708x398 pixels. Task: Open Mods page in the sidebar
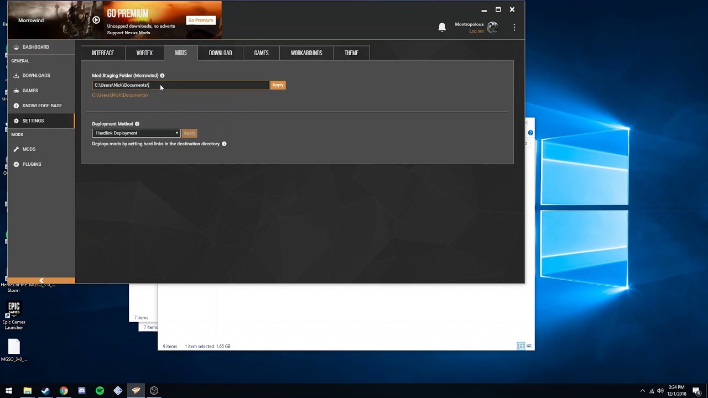41,149
